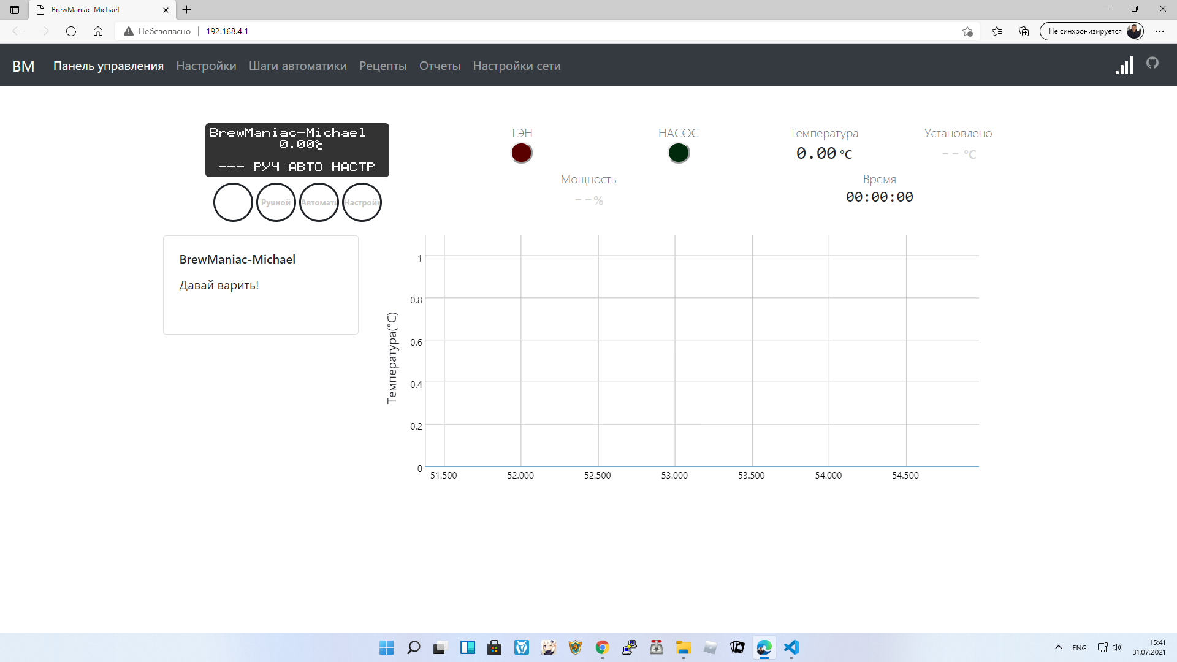This screenshot has height=662, width=1177.
Task: Click the Мощность percent value
Action: pos(588,200)
